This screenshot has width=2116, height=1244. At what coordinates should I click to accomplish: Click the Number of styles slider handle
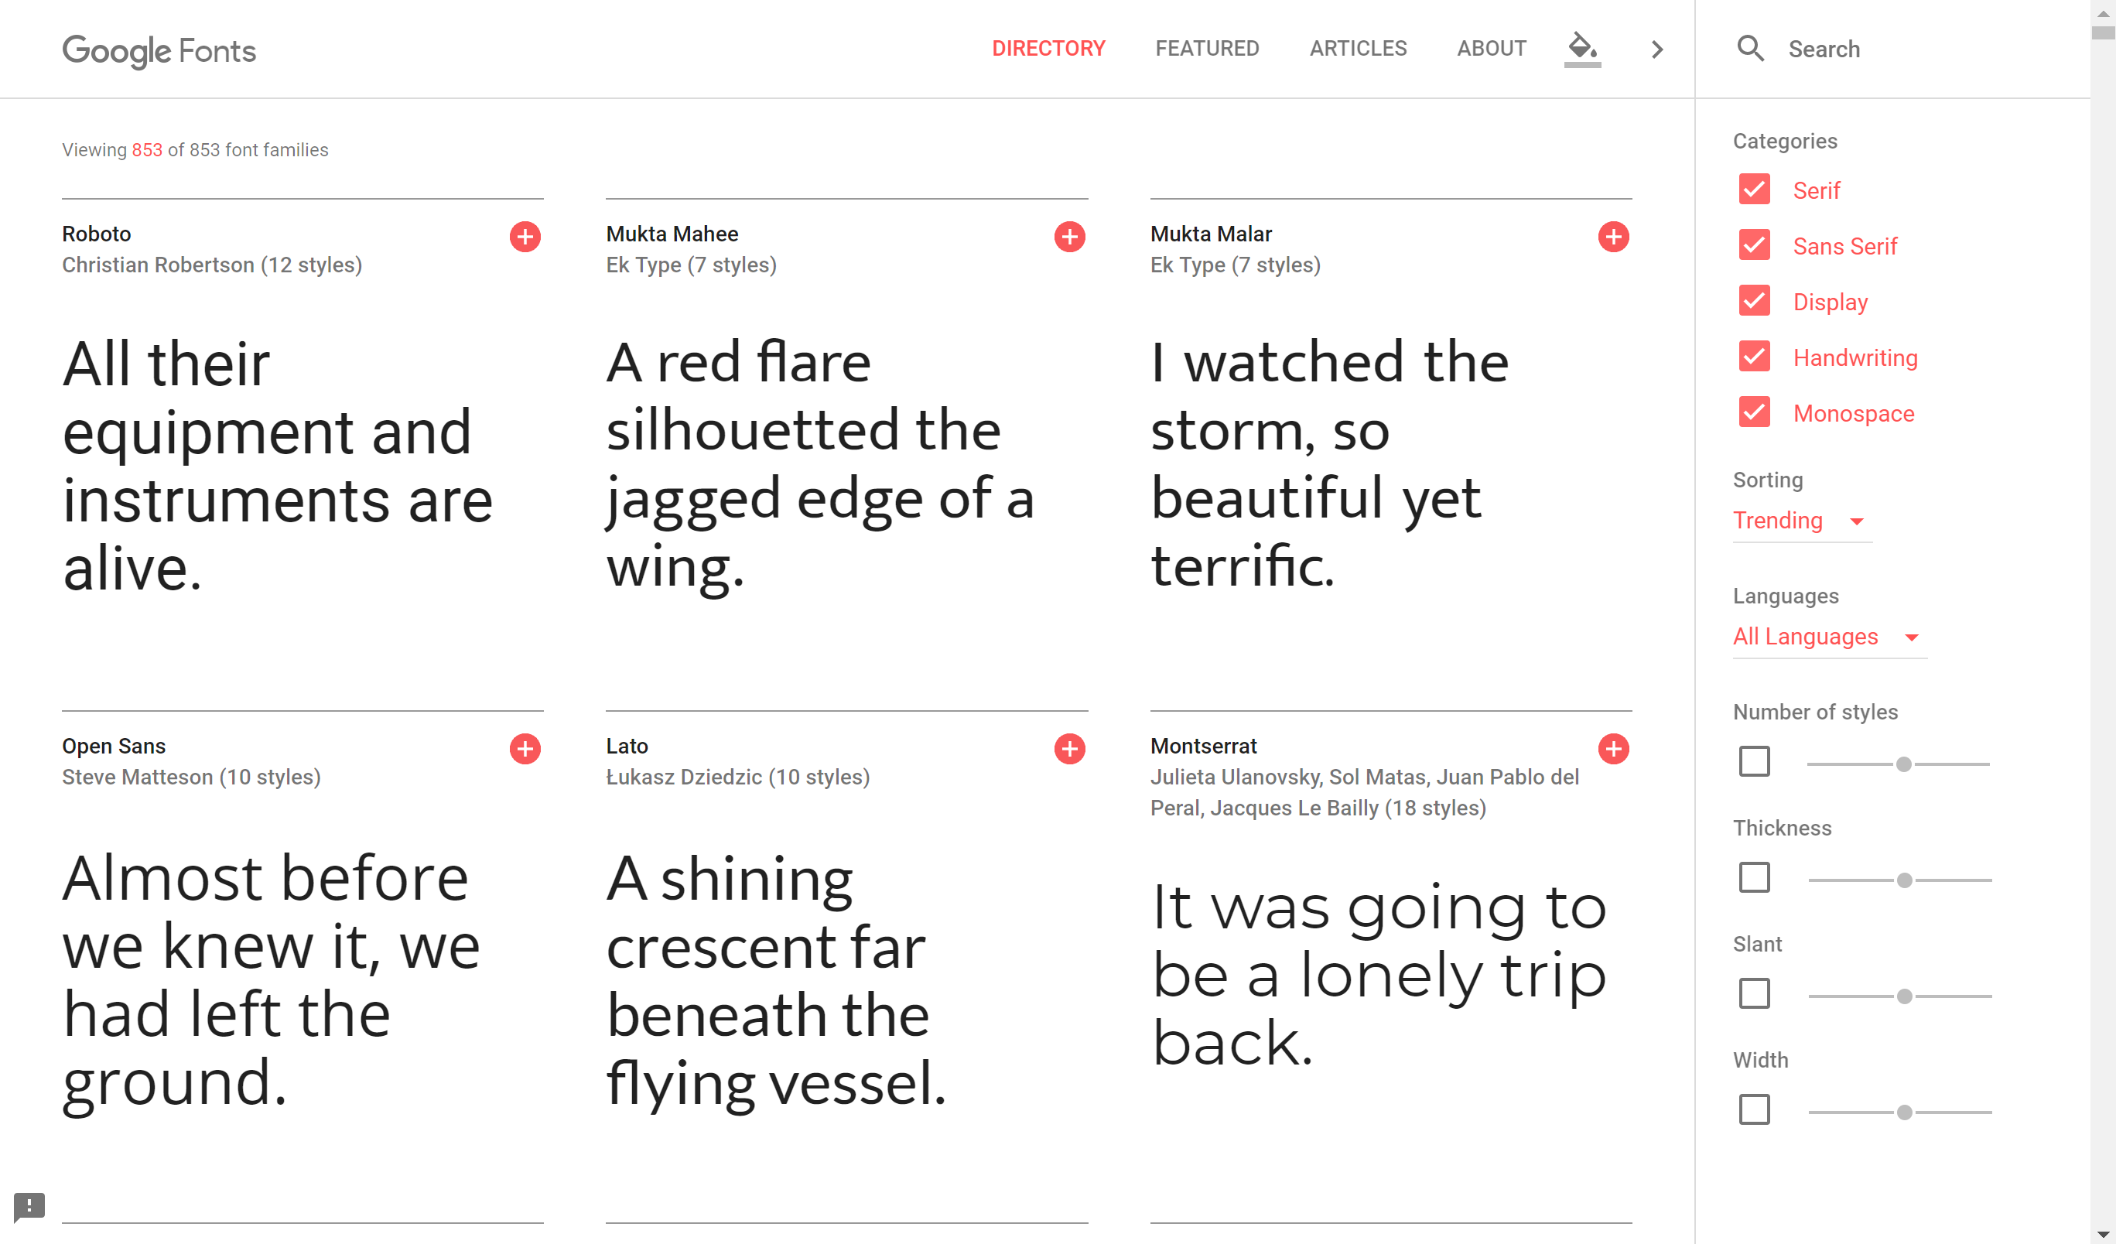[x=1903, y=764]
